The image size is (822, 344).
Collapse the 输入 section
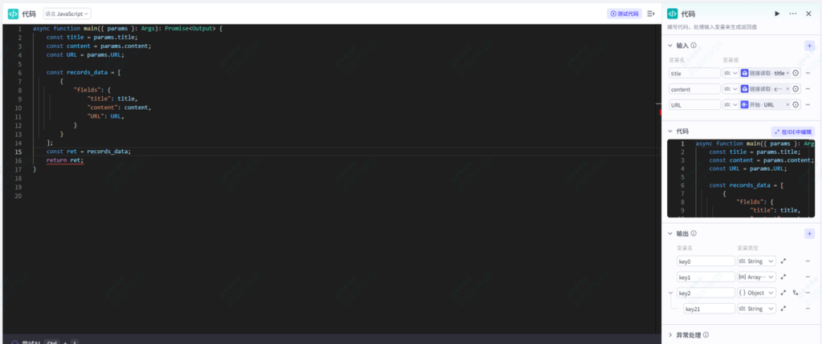tap(670, 46)
